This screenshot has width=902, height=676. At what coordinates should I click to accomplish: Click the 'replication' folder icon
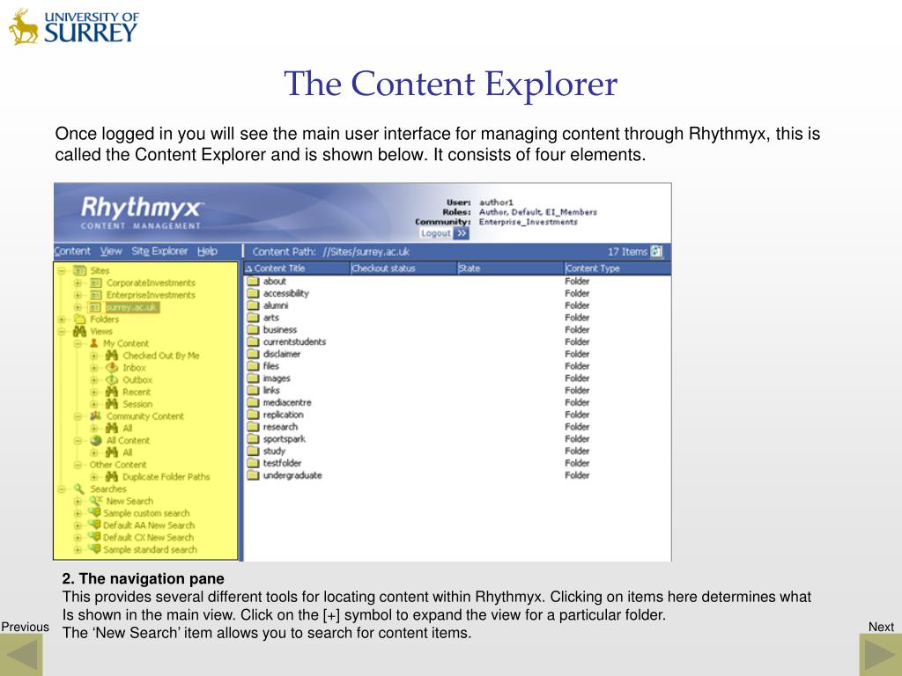coord(253,415)
